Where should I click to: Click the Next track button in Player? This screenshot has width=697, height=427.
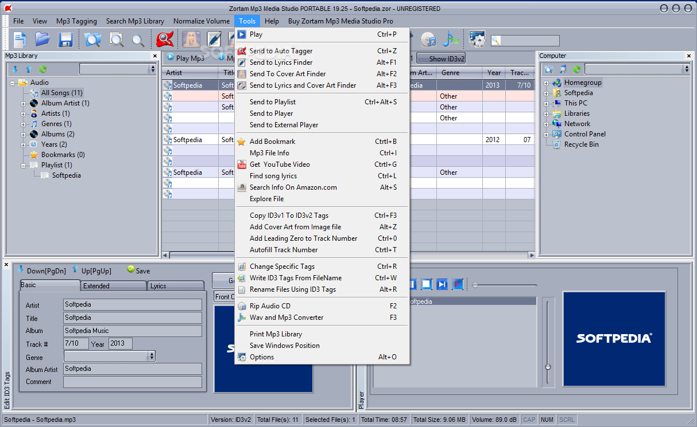coord(442,284)
